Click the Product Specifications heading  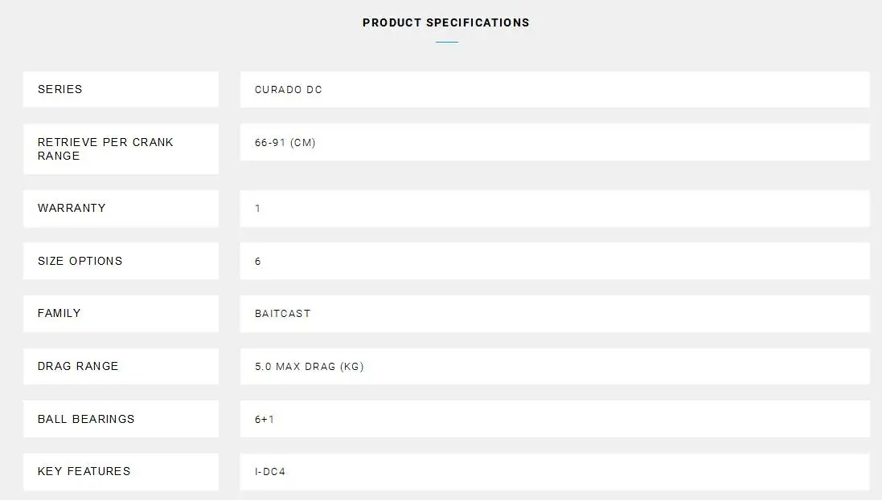[x=445, y=22]
